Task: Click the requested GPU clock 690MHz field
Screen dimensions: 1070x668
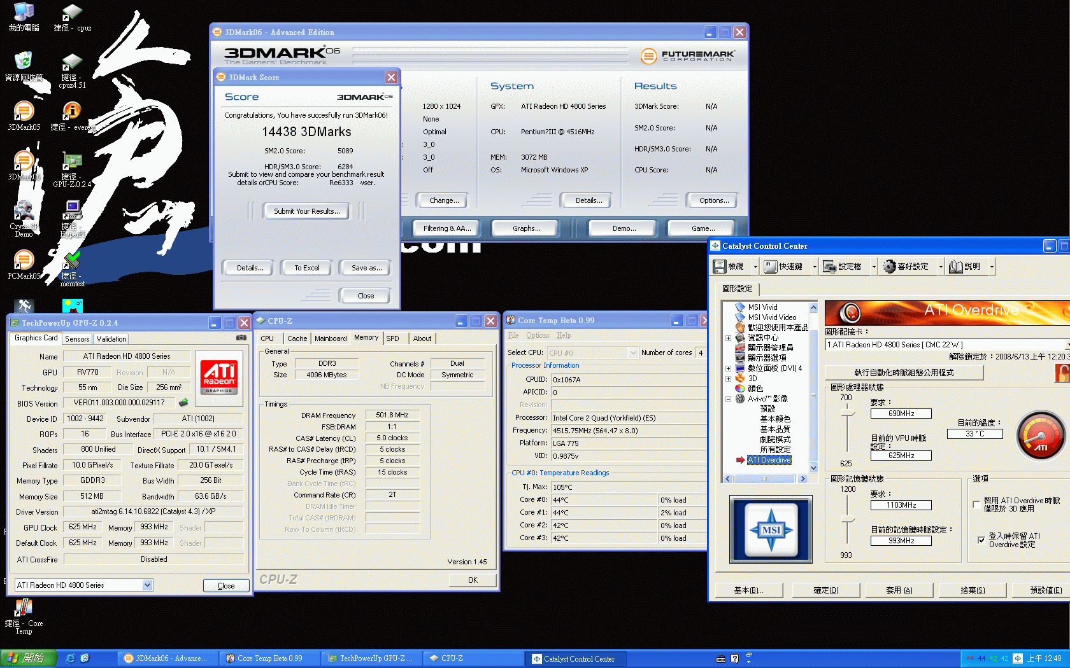Action: (x=901, y=414)
